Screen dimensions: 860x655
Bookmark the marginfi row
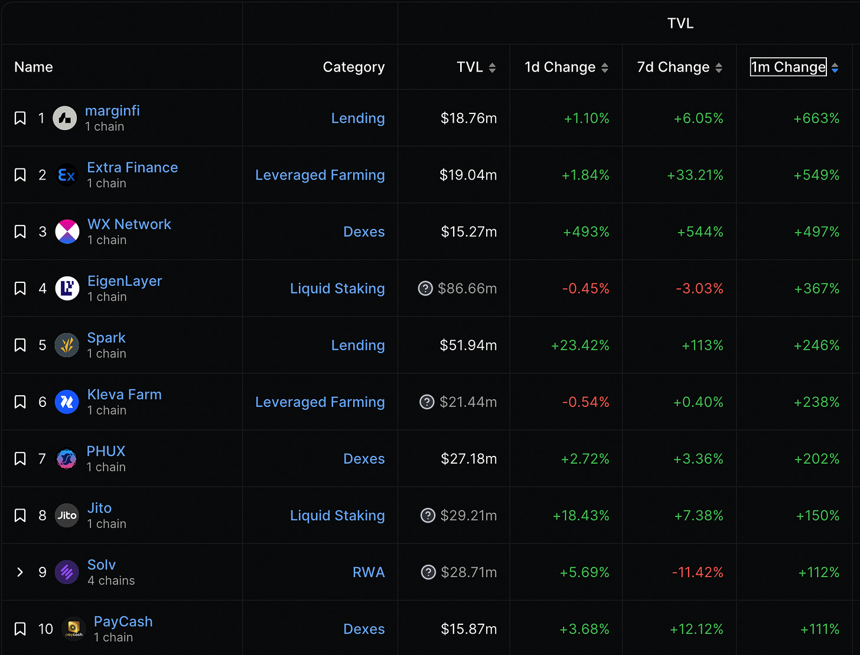pos(20,118)
